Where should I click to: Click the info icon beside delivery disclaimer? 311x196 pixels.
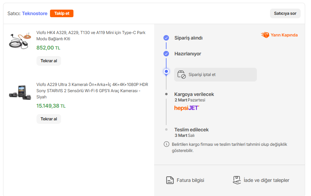point(167,144)
